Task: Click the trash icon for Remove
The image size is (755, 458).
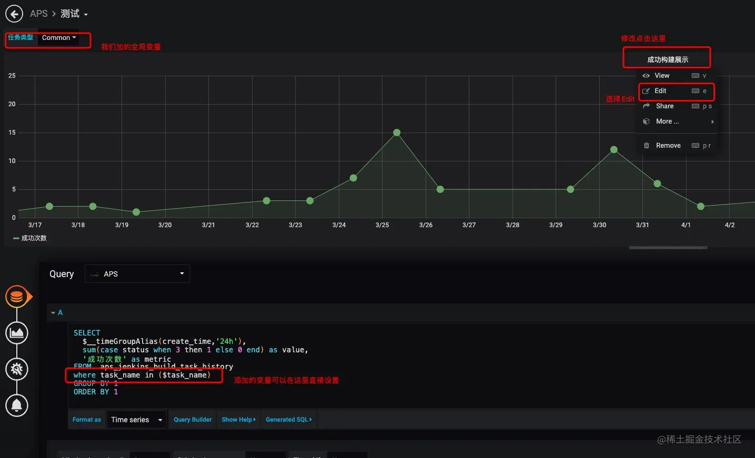Action: tap(646, 146)
